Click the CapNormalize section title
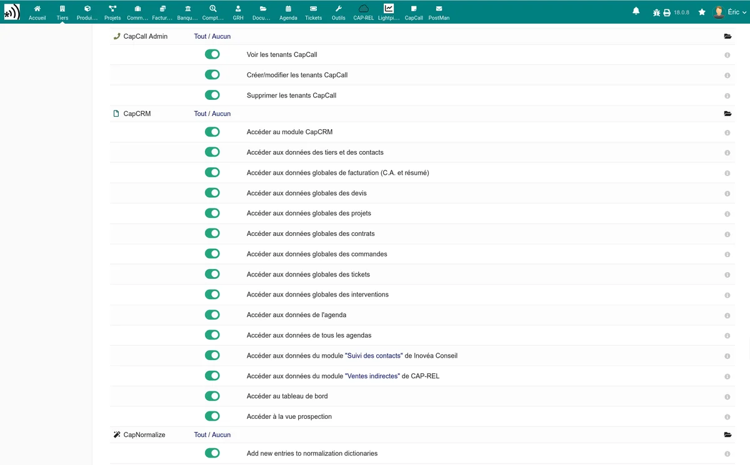Image resolution: width=750 pixels, height=465 pixels. pyautogui.click(x=144, y=434)
